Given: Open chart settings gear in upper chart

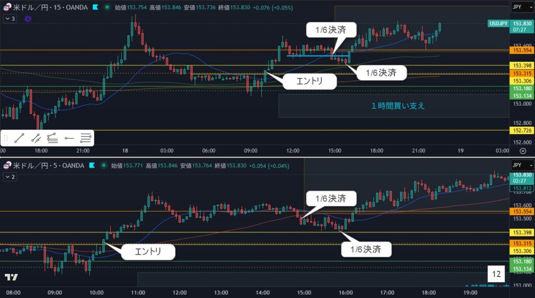Looking at the screenshot, I should tap(523, 151).
